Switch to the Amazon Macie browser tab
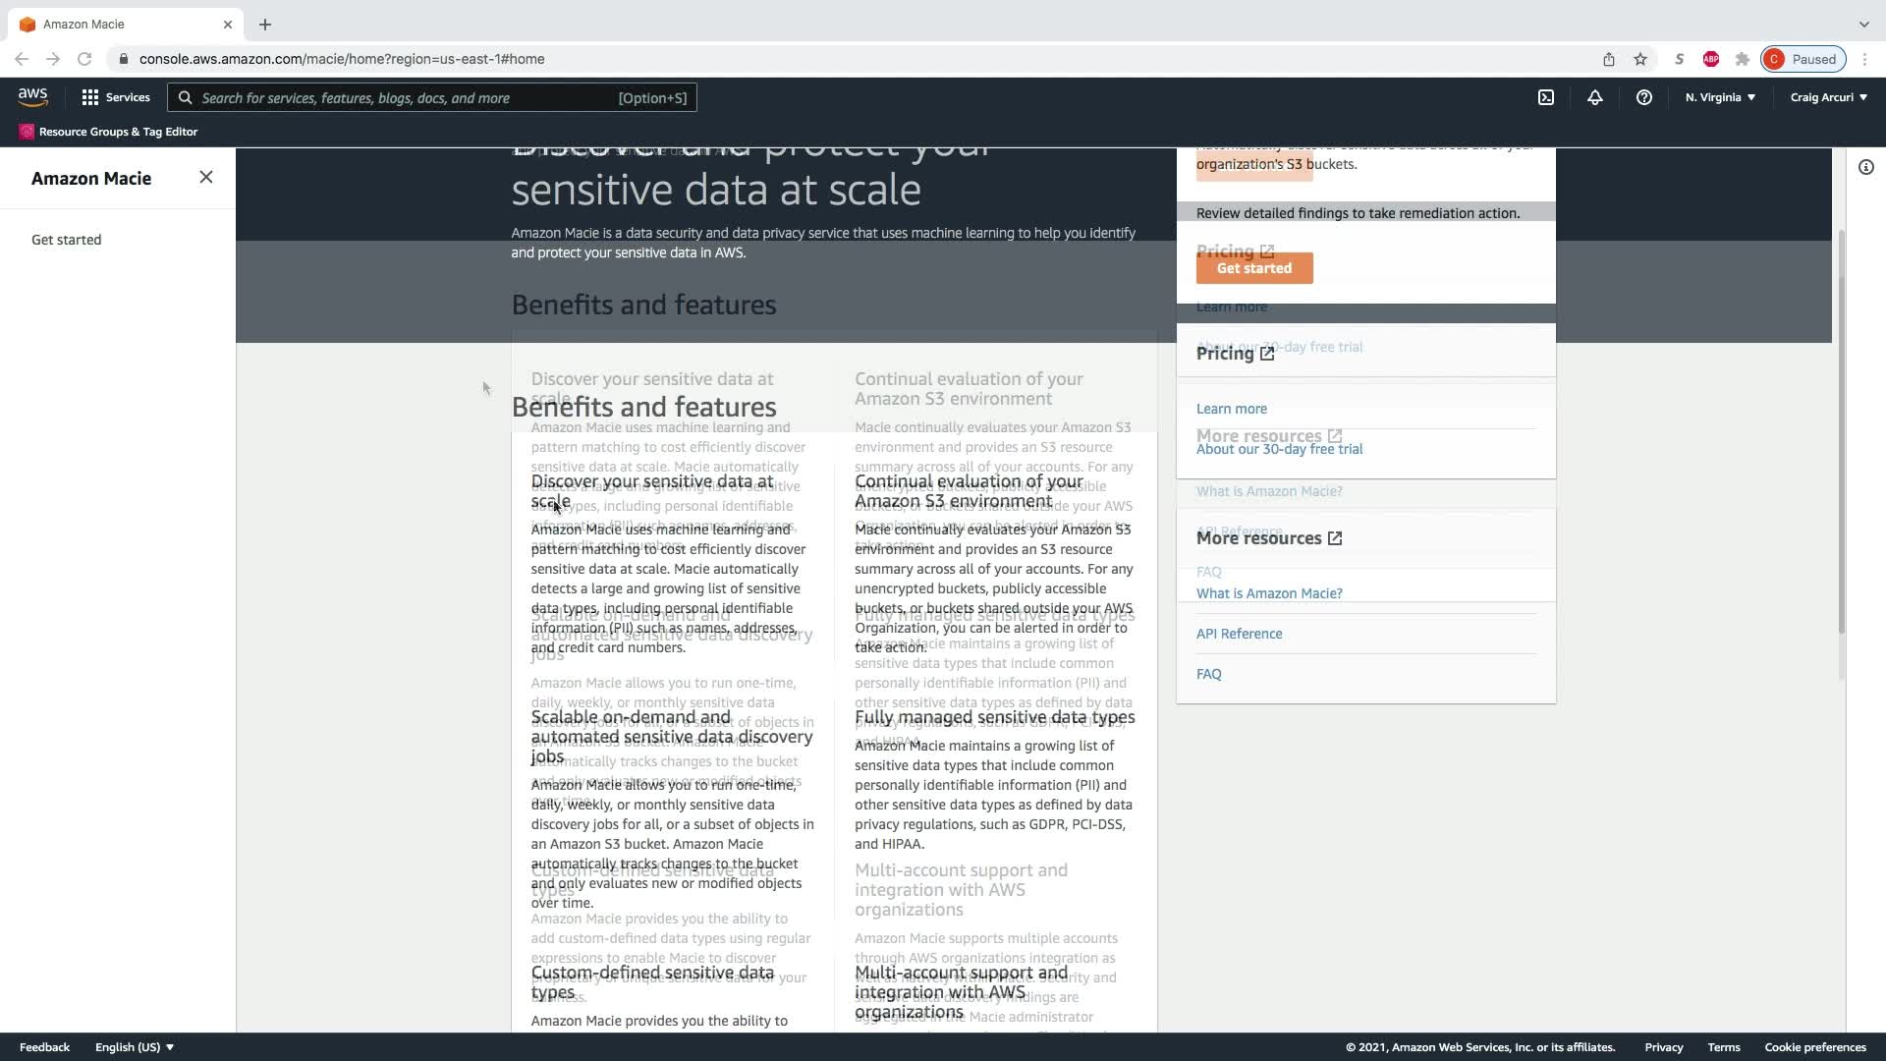This screenshot has height=1061, width=1886. click(x=118, y=24)
